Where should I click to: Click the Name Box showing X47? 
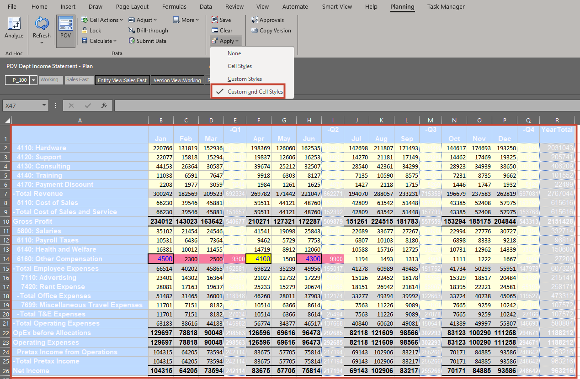point(21,105)
